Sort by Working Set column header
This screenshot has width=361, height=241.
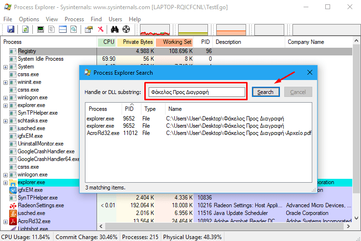pyautogui.click(x=175, y=42)
